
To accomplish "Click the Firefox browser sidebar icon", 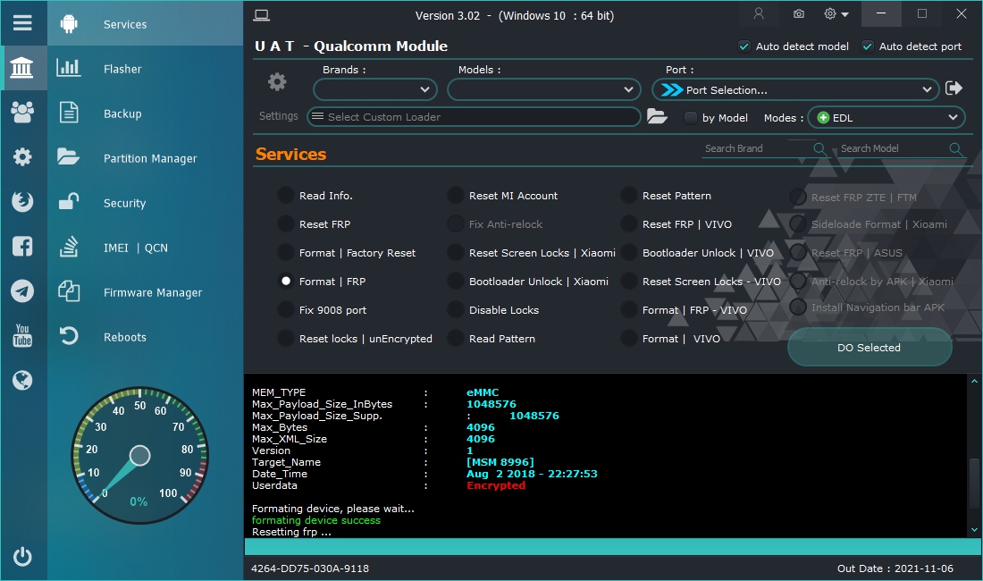I will [22, 201].
